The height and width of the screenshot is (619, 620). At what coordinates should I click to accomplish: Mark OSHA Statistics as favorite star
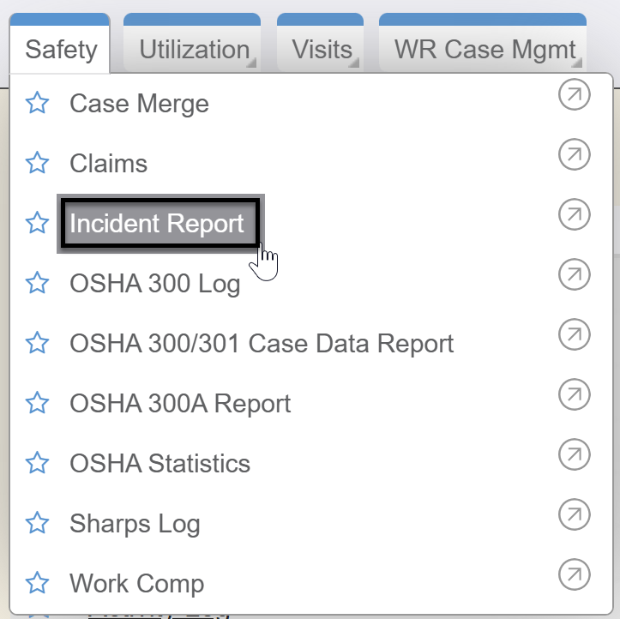[37, 464]
